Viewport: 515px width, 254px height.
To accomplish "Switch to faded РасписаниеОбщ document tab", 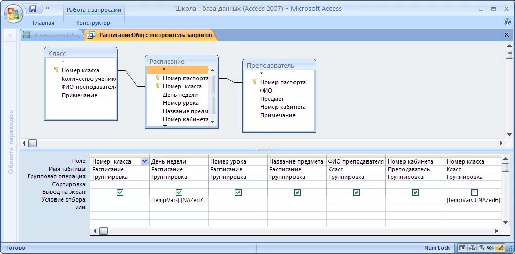I will point(52,35).
